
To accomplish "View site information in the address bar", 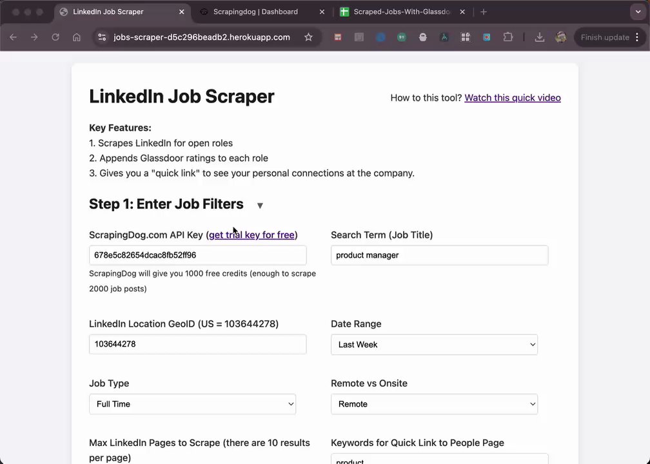I will pos(102,37).
